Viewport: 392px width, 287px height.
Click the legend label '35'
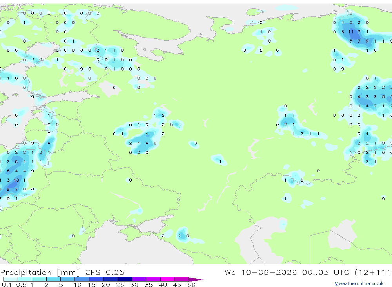(149, 285)
